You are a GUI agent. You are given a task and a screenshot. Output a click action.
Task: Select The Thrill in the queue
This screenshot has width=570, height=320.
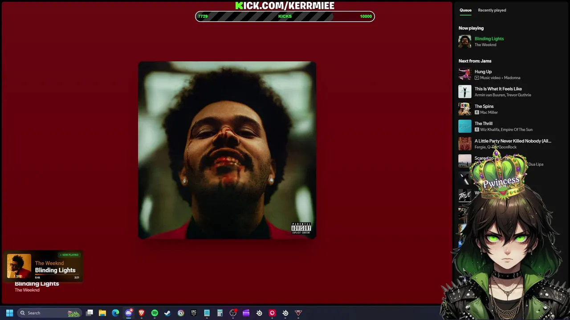(x=484, y=124)
